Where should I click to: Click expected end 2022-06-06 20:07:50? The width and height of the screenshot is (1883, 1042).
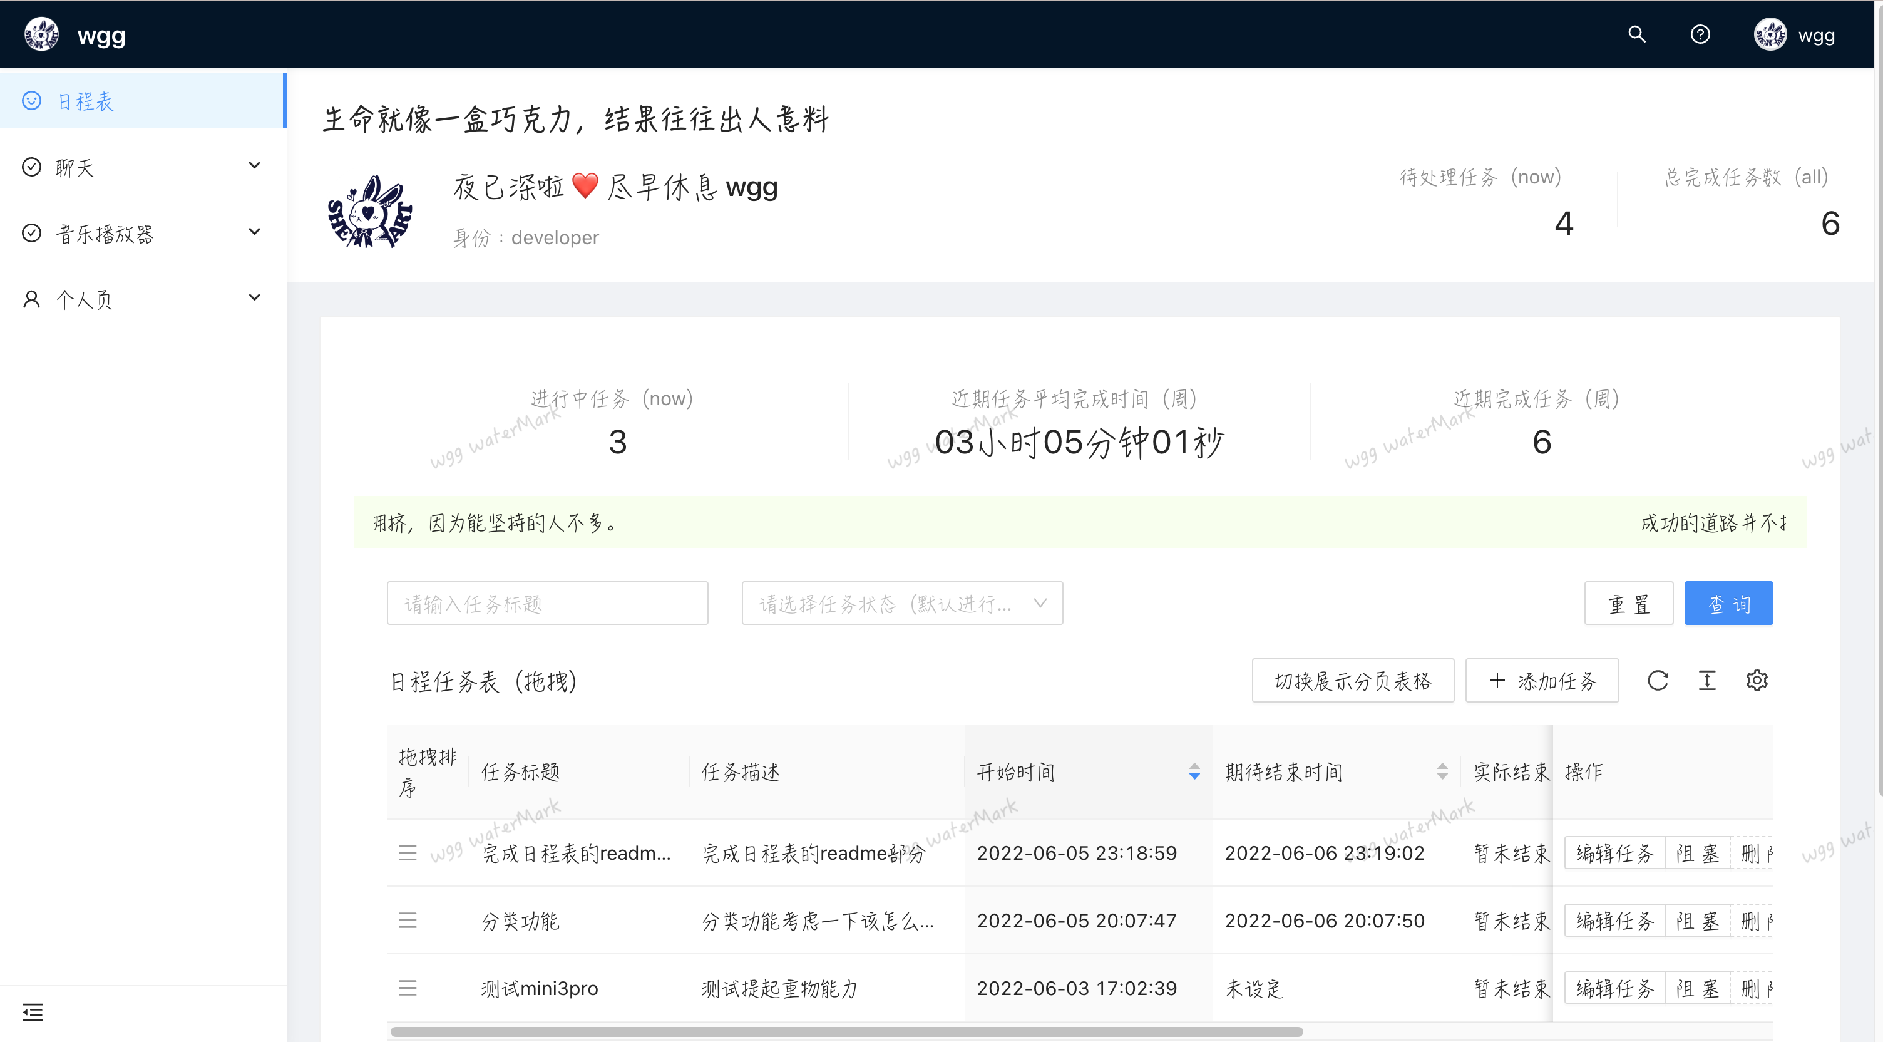pyautogui.click(x=1325, y=920)
